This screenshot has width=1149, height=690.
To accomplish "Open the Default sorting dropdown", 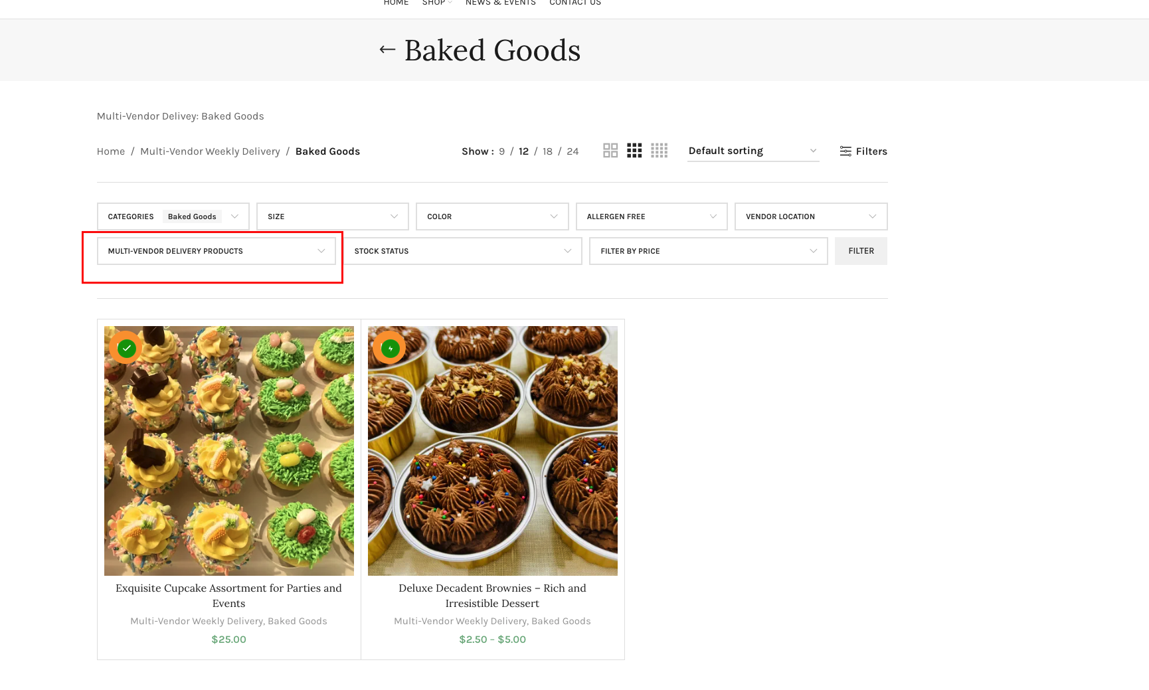I will [753, 151].
